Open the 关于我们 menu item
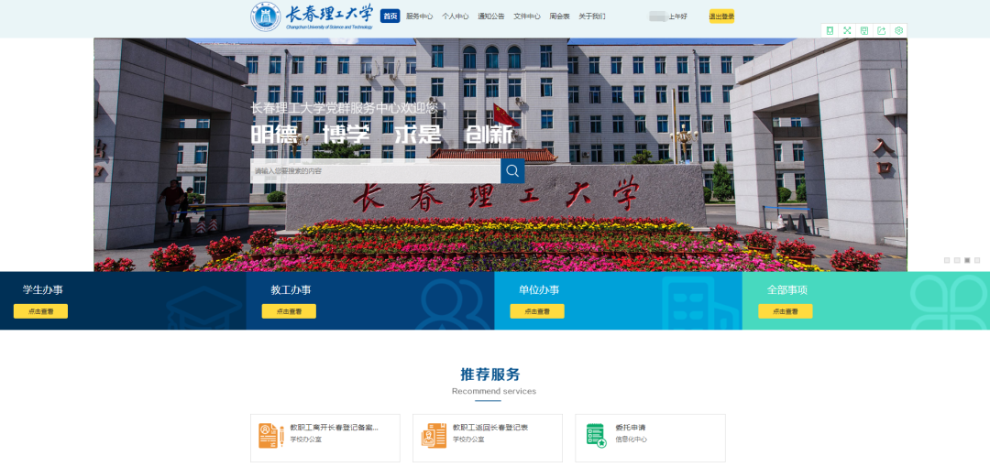Image resolution: width=990 pixels, height=467 pixels. point(592,16)
